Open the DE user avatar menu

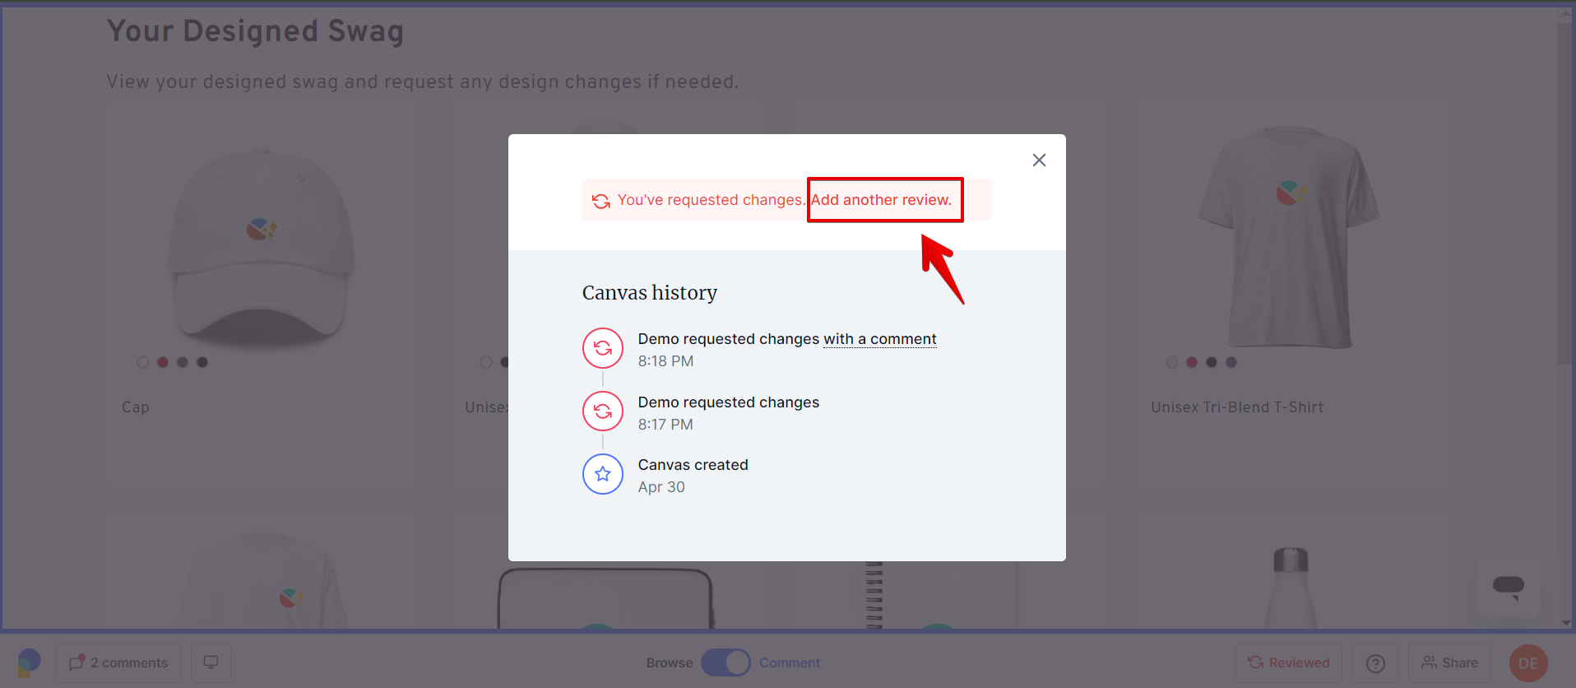1528,663
